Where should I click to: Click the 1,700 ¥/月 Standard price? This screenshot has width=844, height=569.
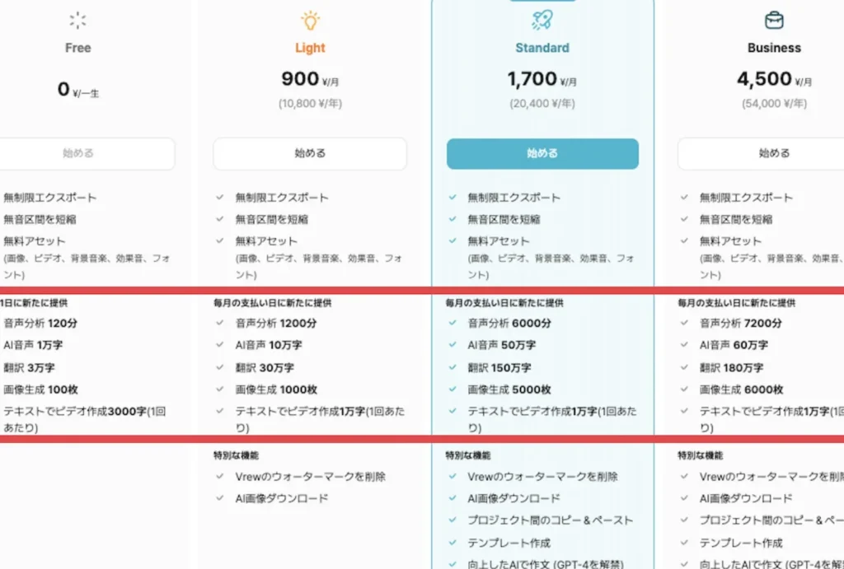[x=542, y=79]
